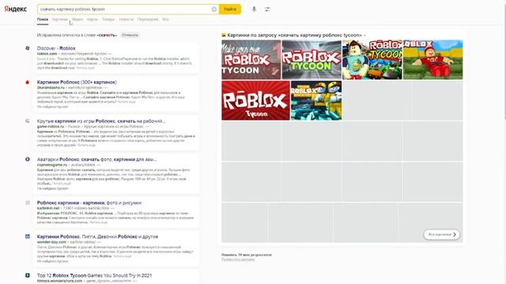
Task: Open search settings sliders icon
Action: 267,9
